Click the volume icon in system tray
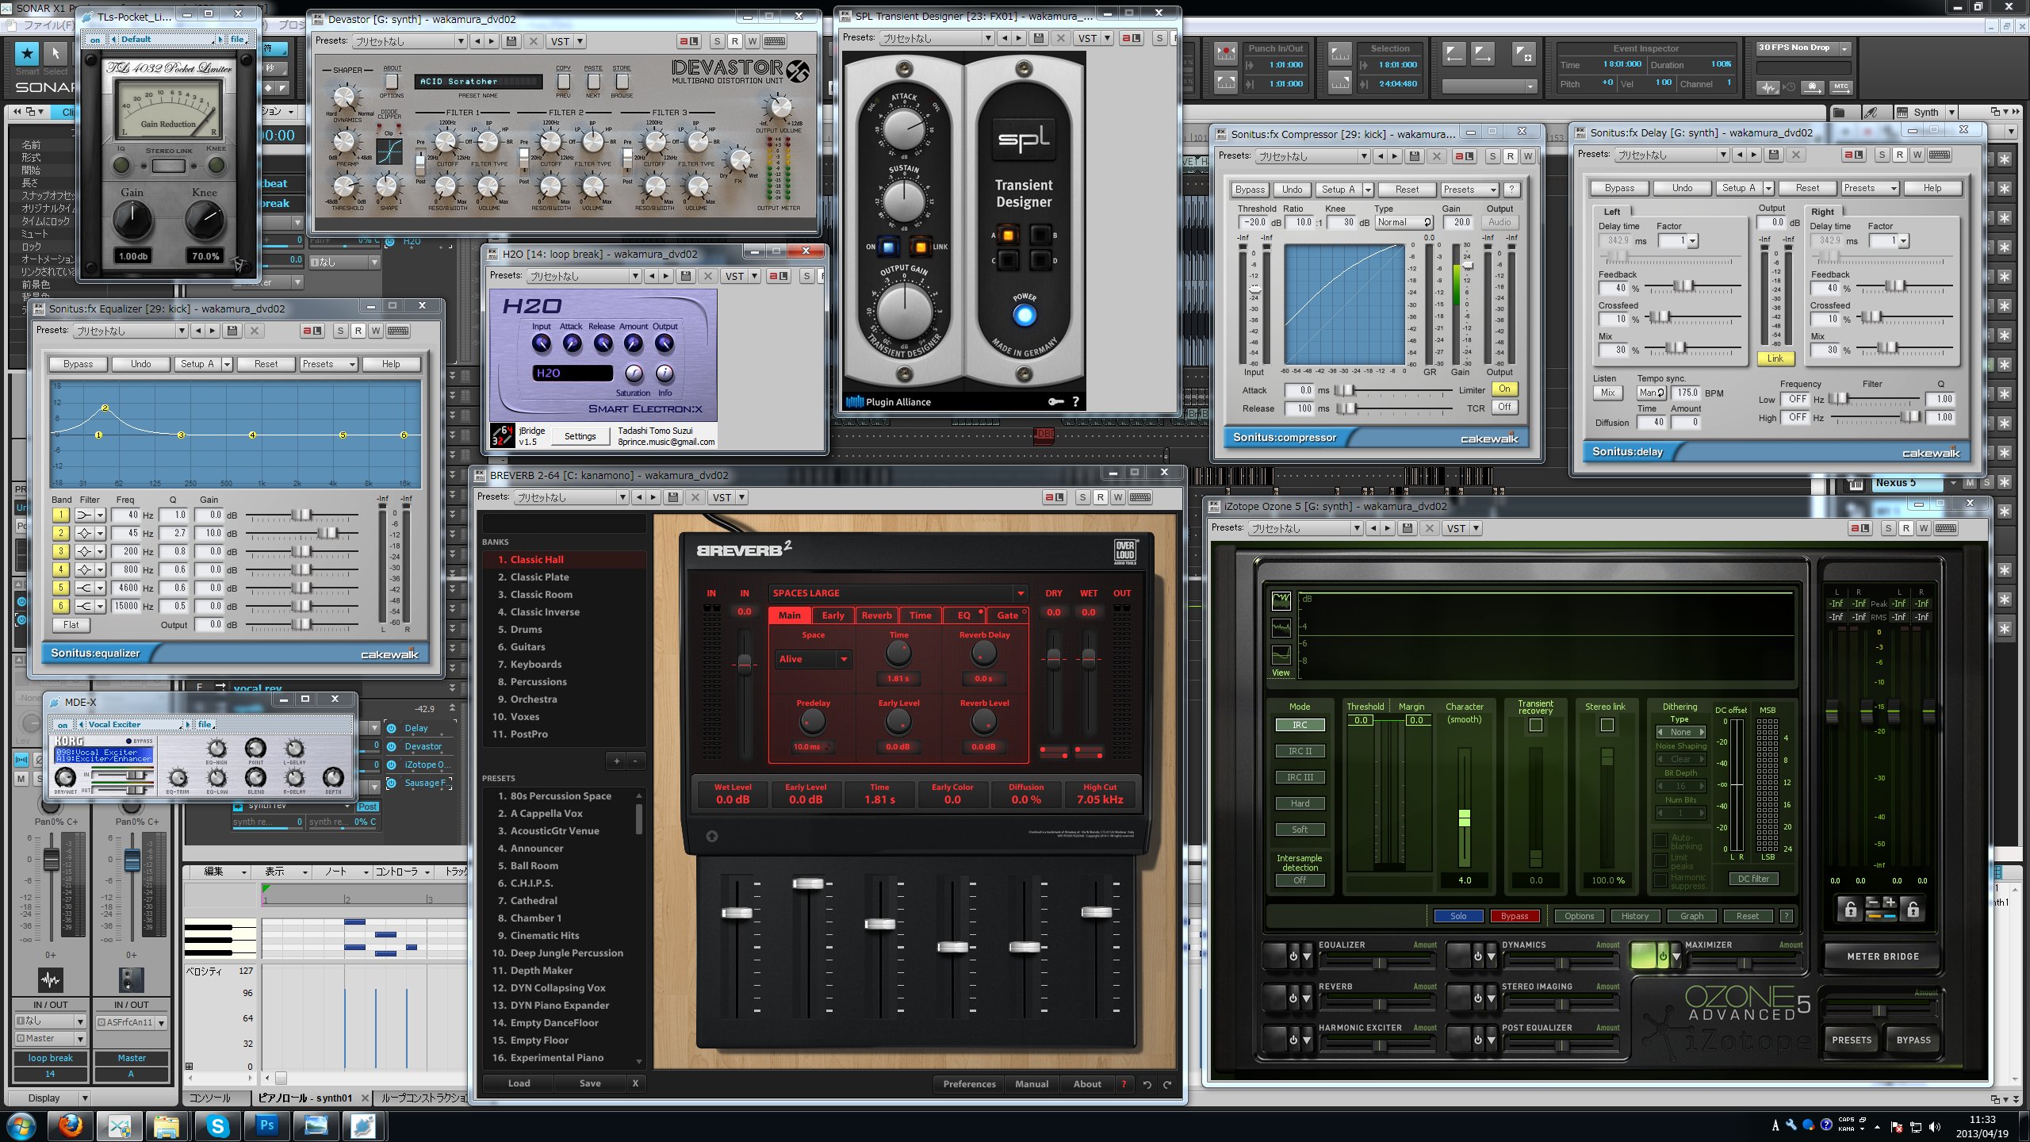The image size is (2030, 1142). coord(1934,1127)
